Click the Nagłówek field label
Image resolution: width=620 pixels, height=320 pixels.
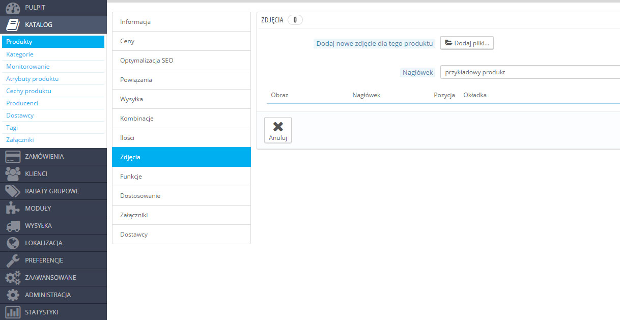tap(418, 73)
